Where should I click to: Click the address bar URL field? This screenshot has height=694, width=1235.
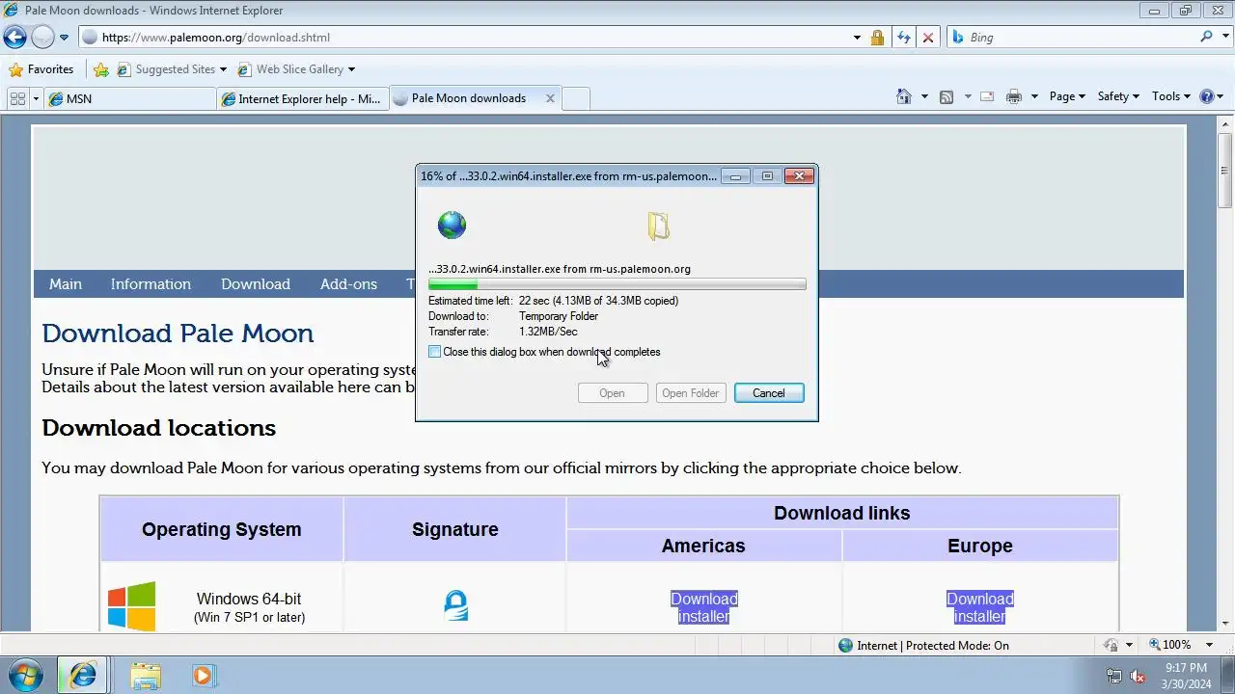463,38
